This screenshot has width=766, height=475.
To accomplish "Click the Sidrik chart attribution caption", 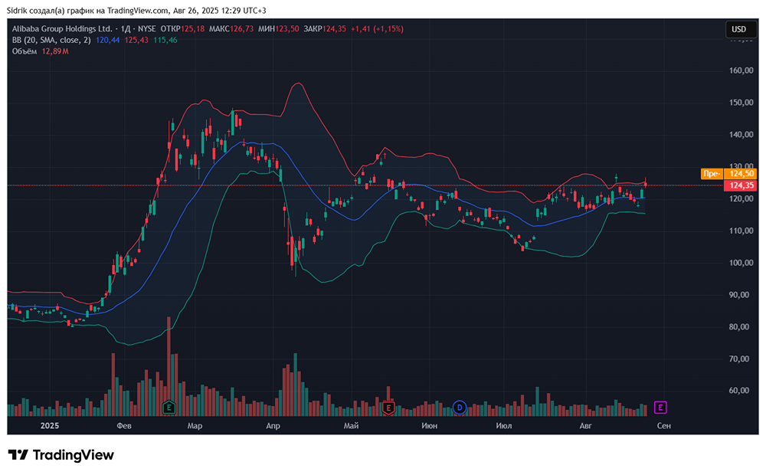I will pos(136,10).
